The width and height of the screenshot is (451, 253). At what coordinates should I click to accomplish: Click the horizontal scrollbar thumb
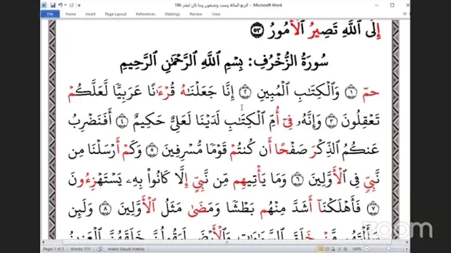click(227, 242)
